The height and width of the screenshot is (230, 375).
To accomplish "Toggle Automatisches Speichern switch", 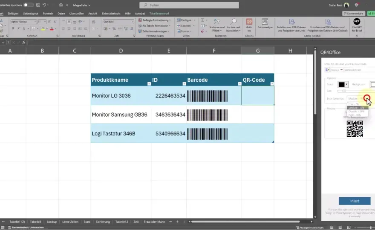I will point(28,5).
